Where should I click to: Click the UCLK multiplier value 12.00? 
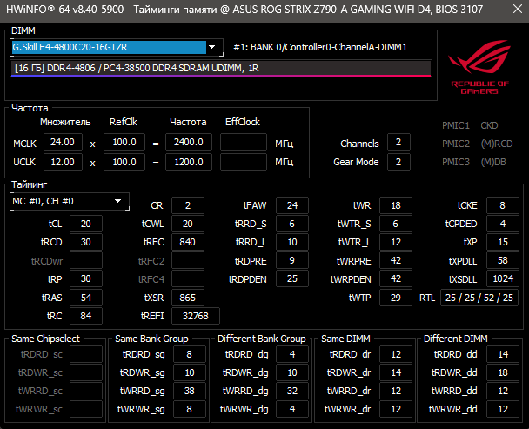pos(64,162)
